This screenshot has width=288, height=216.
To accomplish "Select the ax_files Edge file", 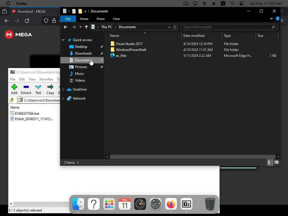I will (121, 55).
